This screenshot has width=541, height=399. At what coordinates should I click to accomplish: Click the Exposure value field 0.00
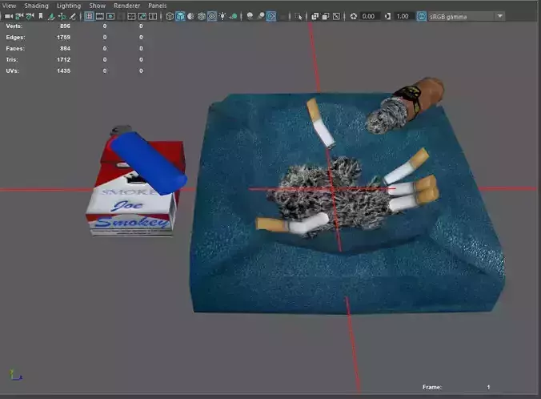tap(369, 16)
